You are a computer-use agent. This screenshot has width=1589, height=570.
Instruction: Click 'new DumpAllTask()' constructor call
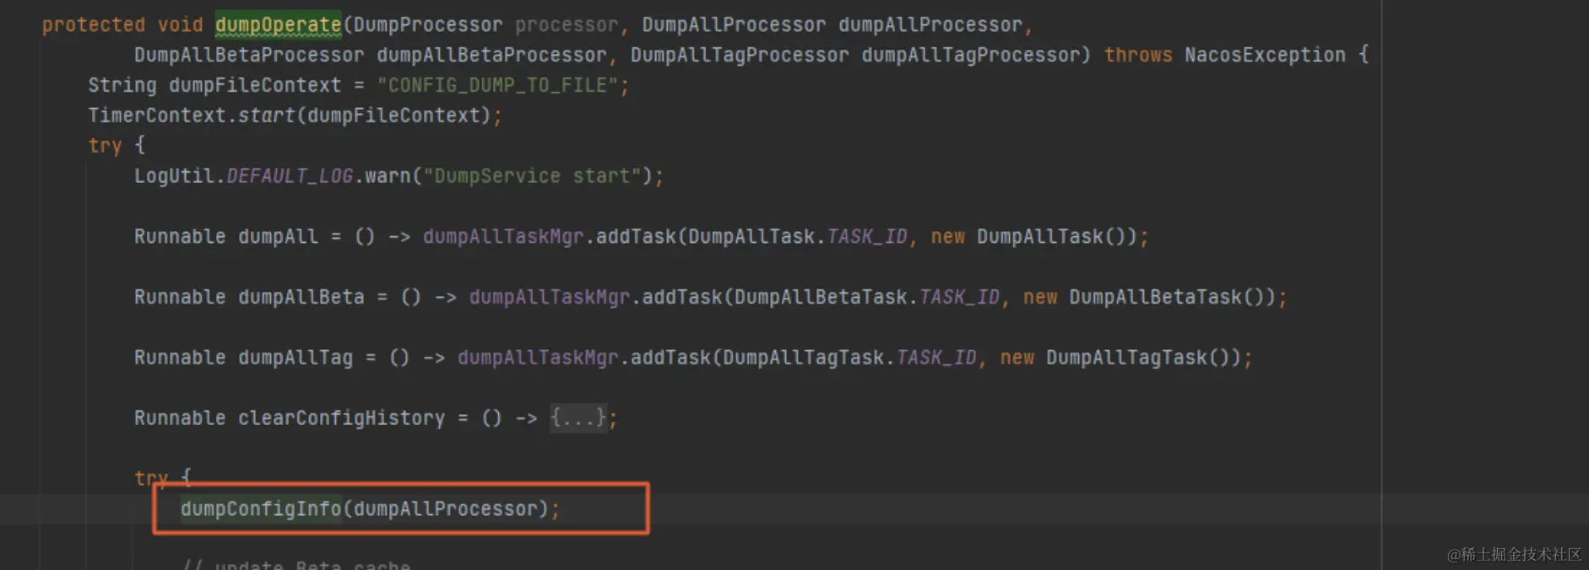click(x=1034, y=237)
